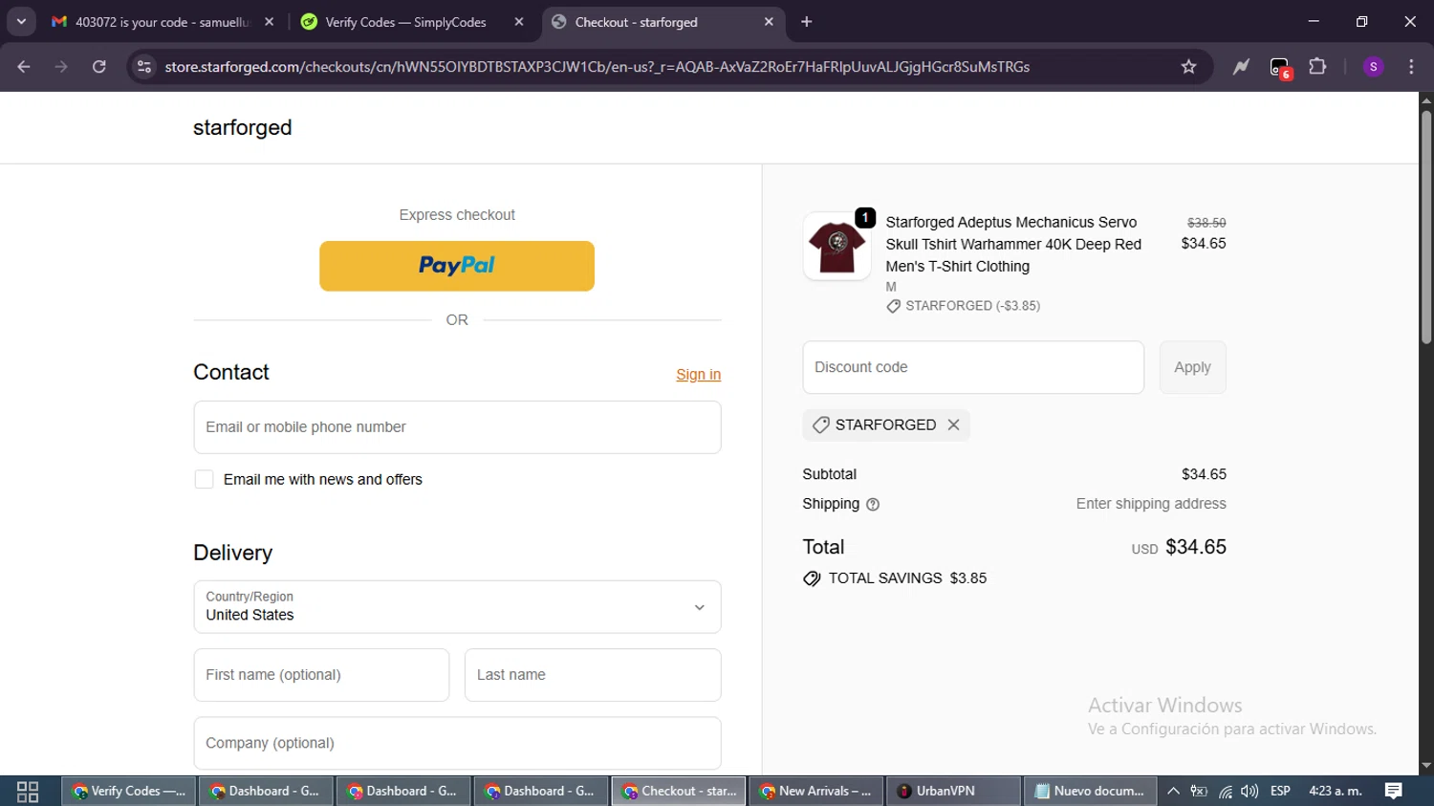Click the crossed-out $38.50 price
This screenshot has width=1434, height=806.
pos(1206,223)
